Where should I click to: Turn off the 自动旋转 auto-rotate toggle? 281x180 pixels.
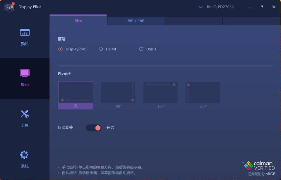tap(94, 128)
